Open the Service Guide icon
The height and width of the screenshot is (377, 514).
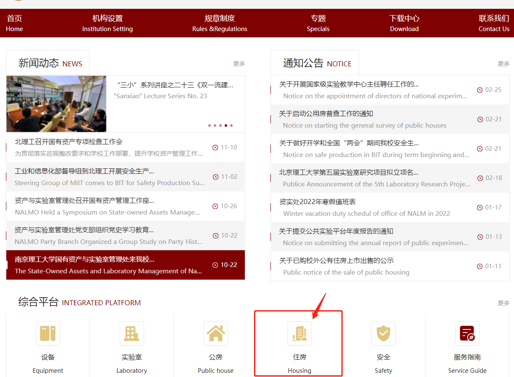[x=467, y=334]
